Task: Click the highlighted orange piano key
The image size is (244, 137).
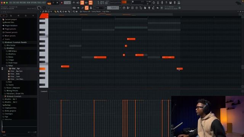Action: tap(42, 69)
